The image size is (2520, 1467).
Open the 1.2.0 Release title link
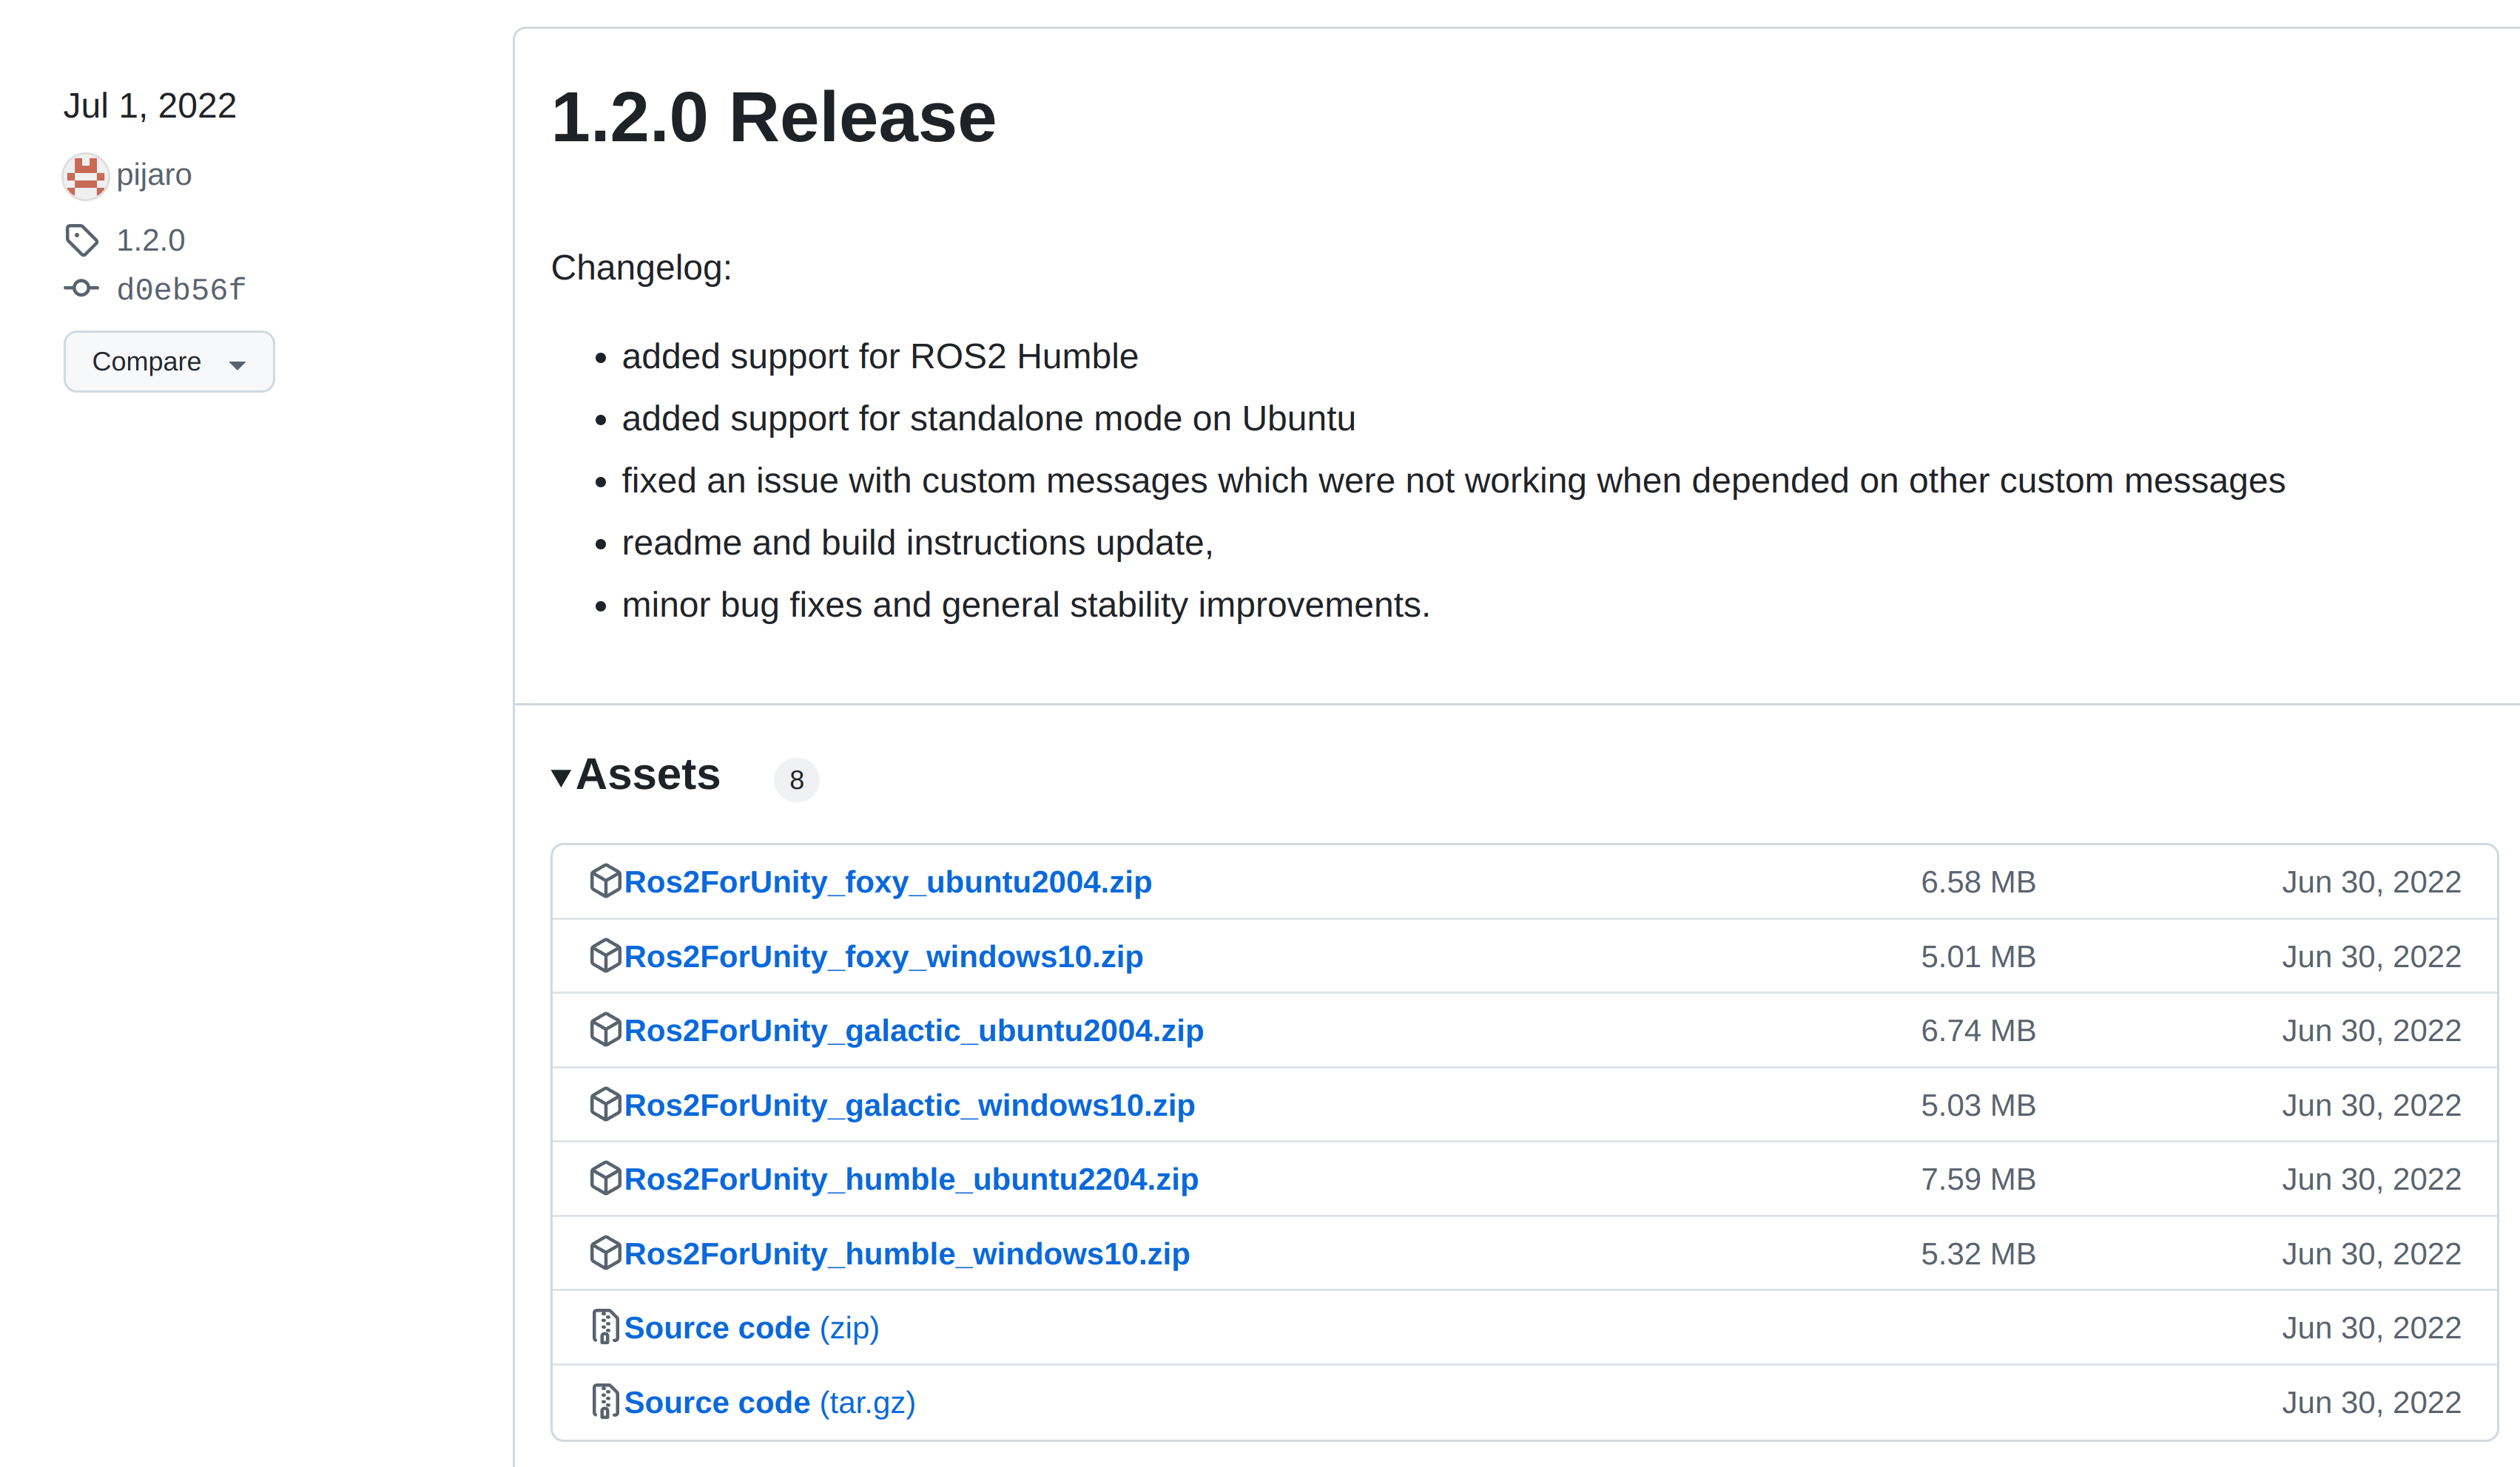tap(773, 117)
